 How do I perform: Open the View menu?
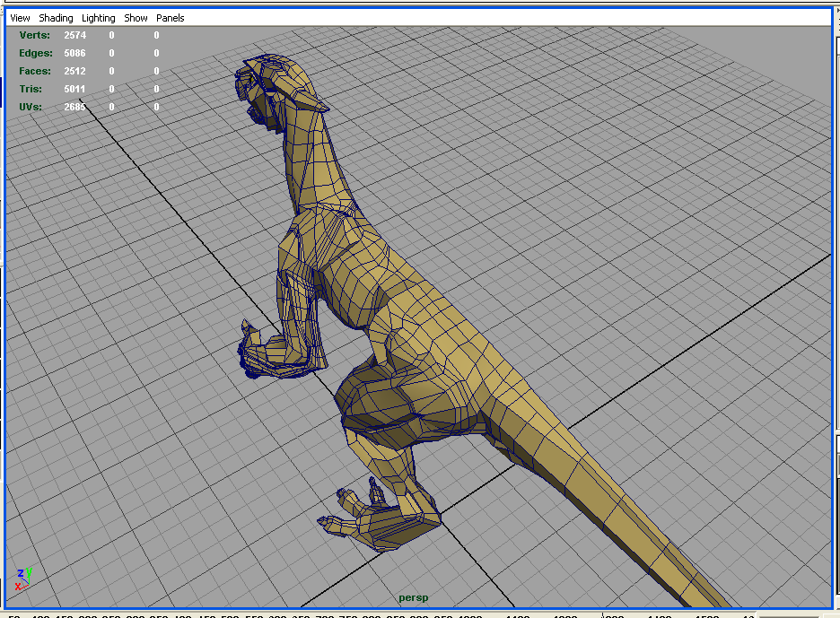pyautogui.click(x=20, y=18)
